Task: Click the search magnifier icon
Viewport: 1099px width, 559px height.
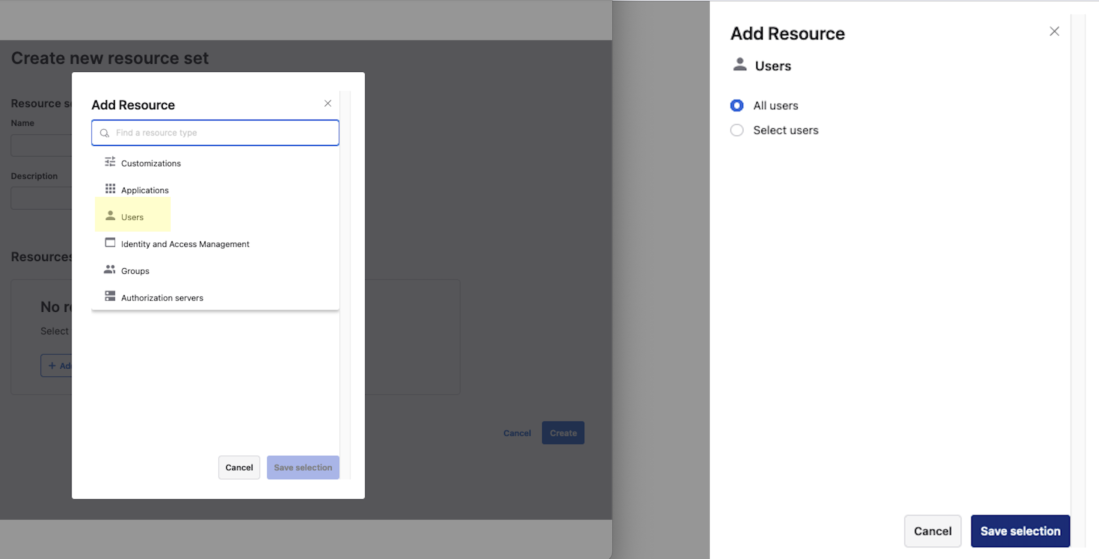Action: tap(105, 133)
